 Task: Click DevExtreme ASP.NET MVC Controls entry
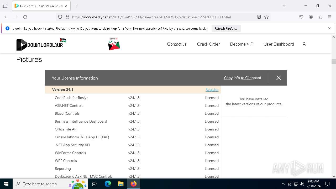pyautogui.click(x=83, y=176)
